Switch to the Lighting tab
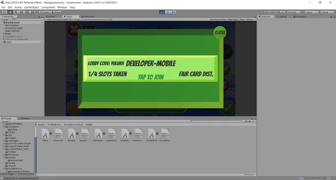 [281, 16]
